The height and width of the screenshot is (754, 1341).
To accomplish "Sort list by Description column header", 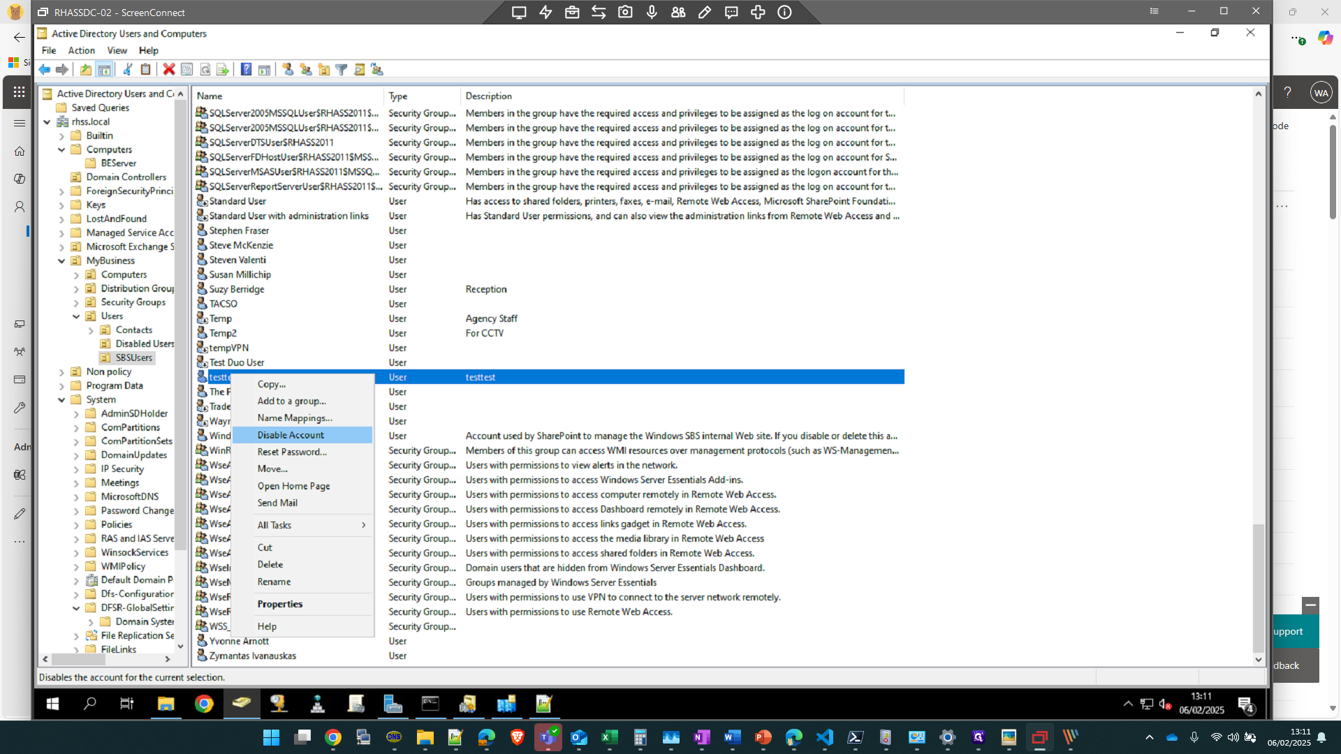I will (682, 96).
